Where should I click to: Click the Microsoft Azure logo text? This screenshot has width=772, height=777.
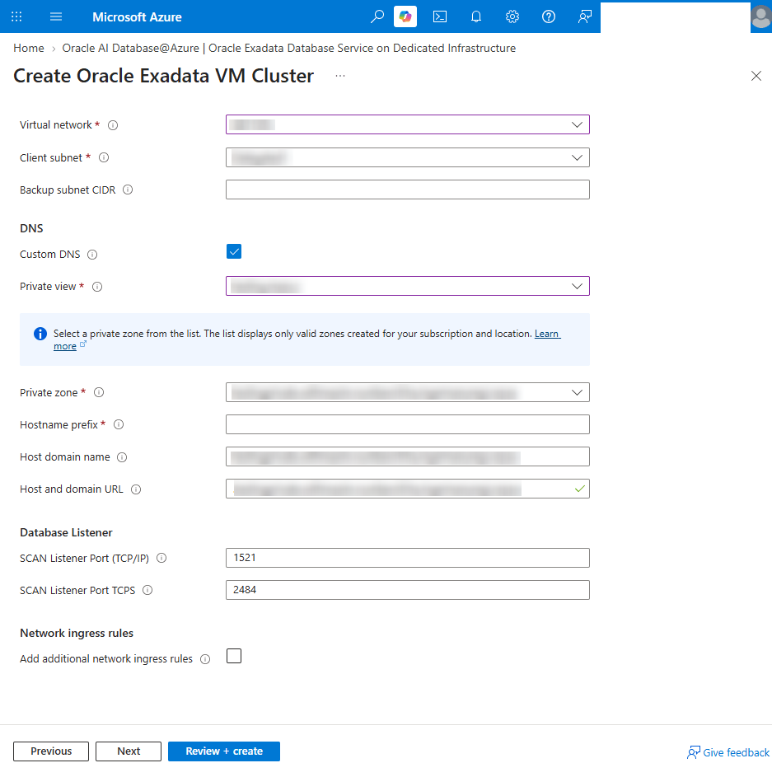tap(137, 16)
